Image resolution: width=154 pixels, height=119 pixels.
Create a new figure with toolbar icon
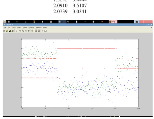coord(4,31)
